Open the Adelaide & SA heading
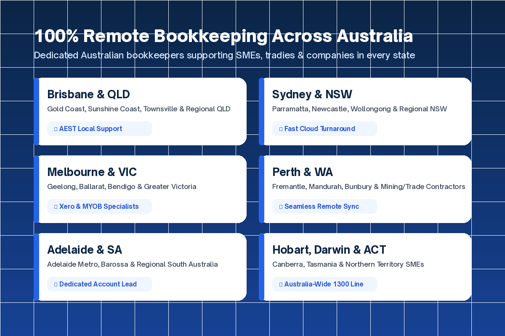 click(x=85, y=249)
